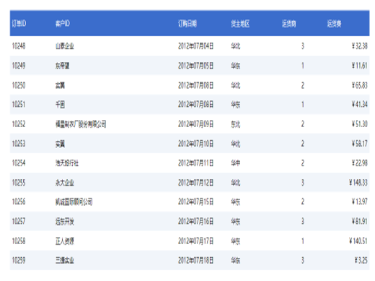Select freight cell ¥81.91

pyautogui.click(x=360, y=221)
